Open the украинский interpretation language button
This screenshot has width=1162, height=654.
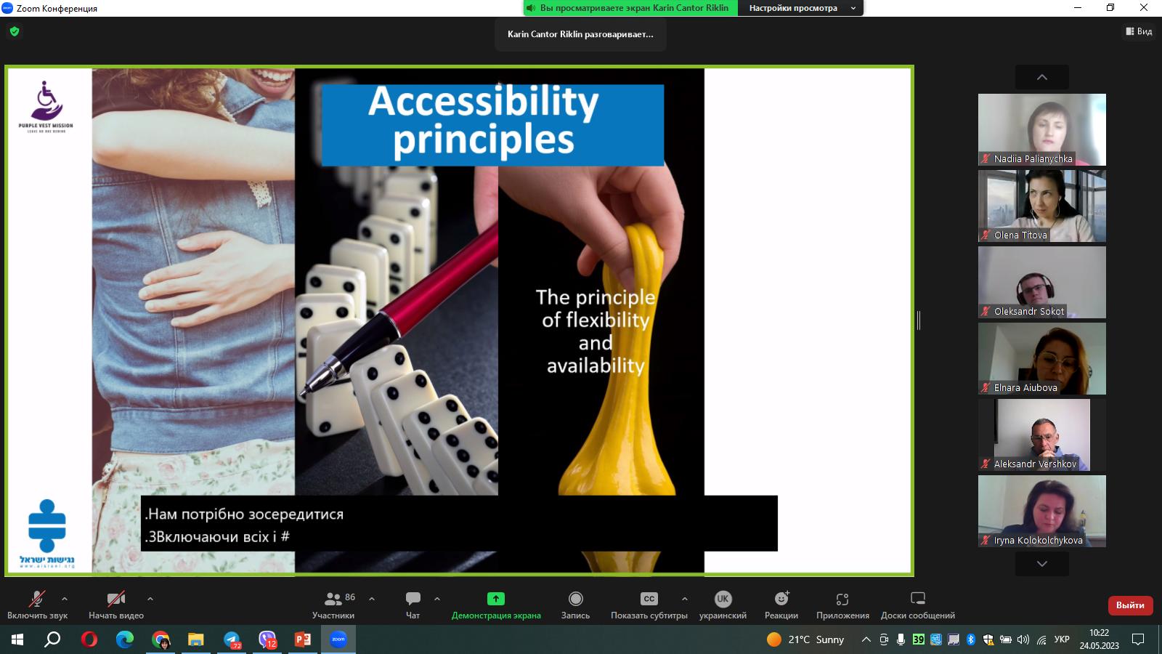pos(723,605)
